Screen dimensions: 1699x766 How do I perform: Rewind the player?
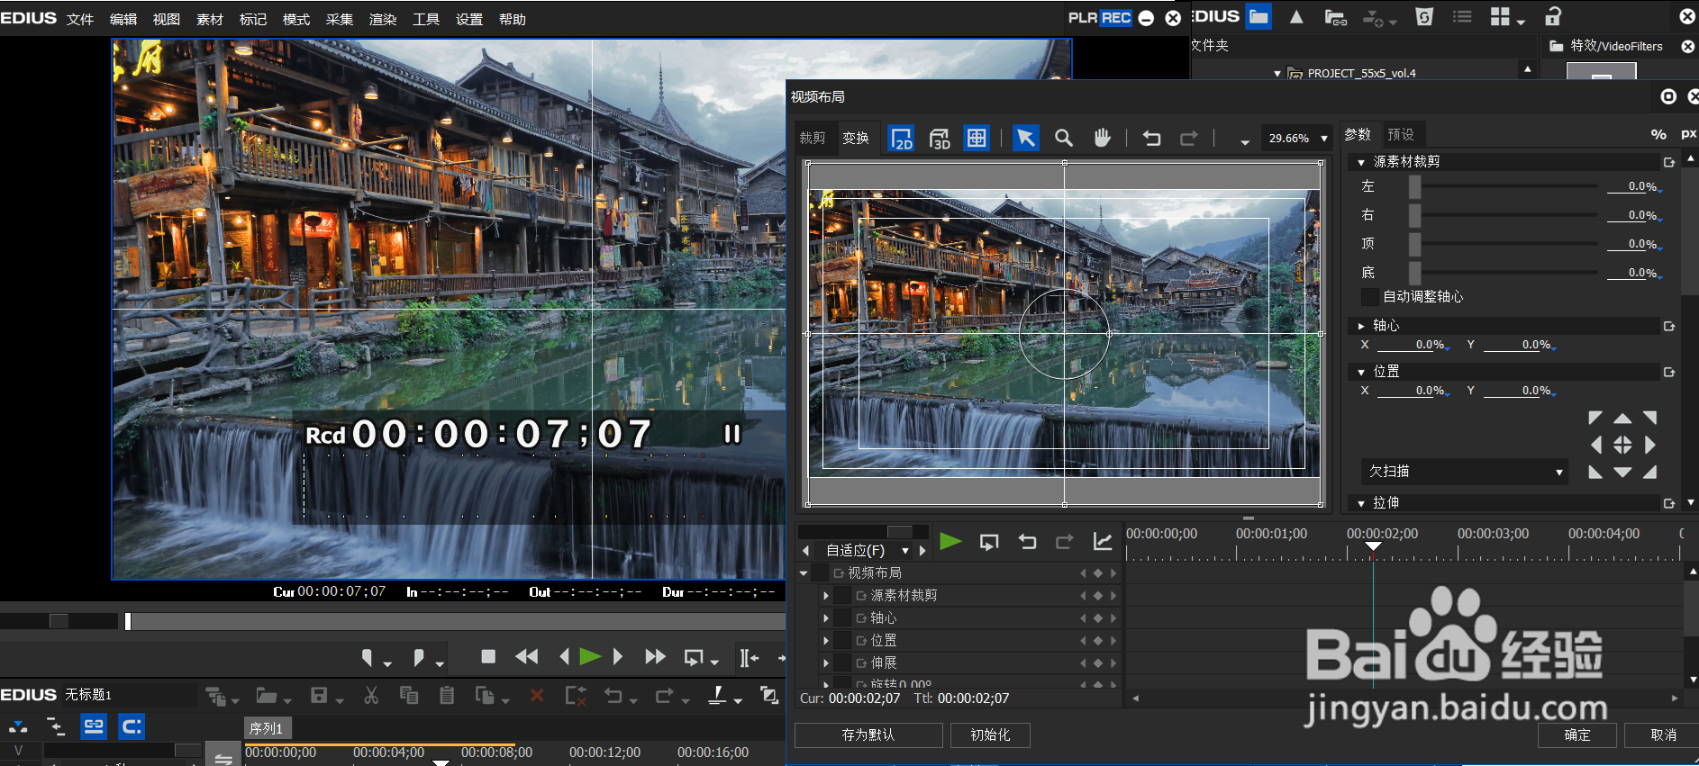[x=527, y=657]
